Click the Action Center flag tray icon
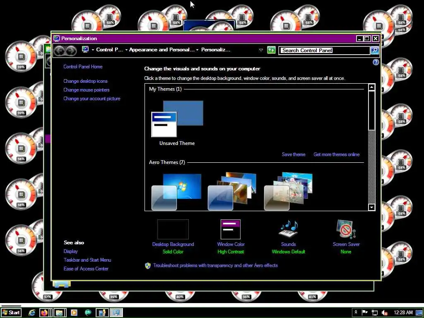The height and width of the screenshot is (318, 424). [365, 313]
